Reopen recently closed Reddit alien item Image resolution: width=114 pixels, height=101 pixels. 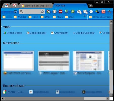tap(39, 92)
